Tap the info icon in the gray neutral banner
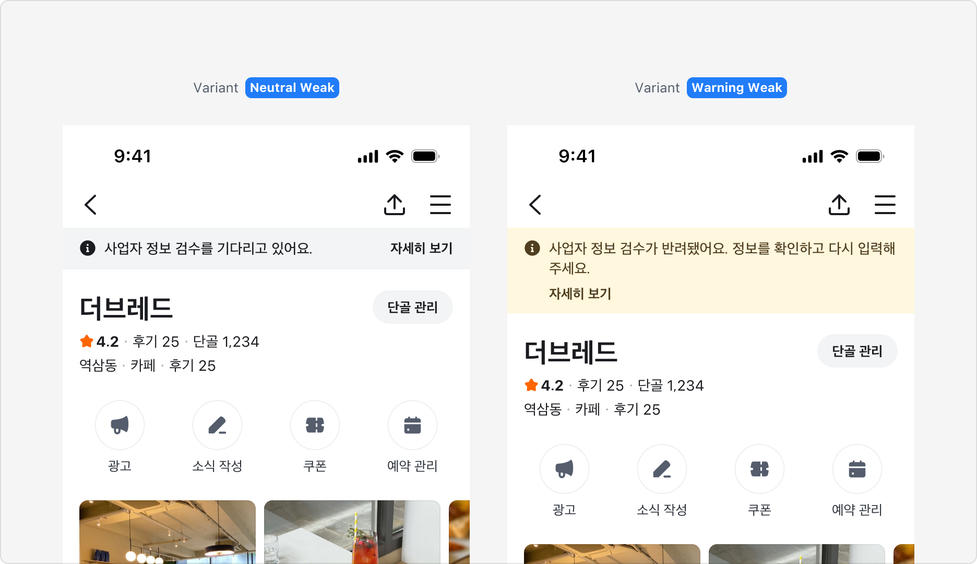This screenshot has width=977, height=564. [87, 249]
